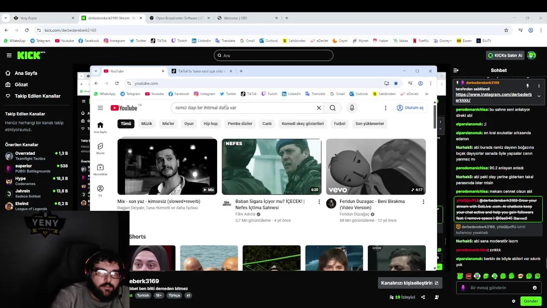Select Son yüklenenler filter chip
This screenshot has height=308, width=547.
tap(370, 124)
